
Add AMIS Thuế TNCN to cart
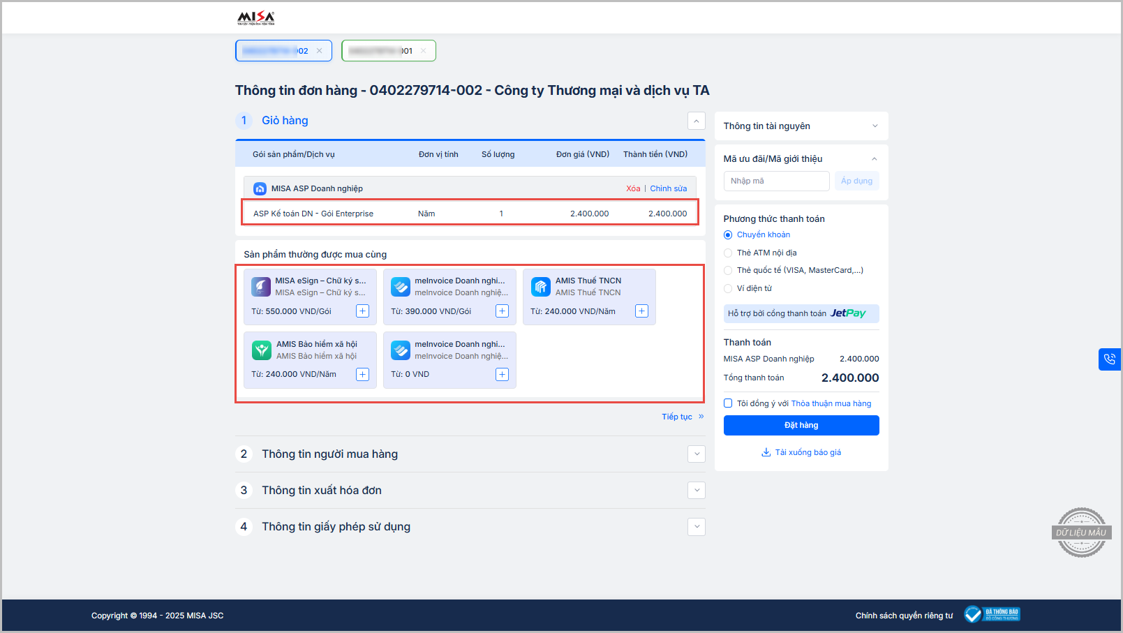[642, 311]
